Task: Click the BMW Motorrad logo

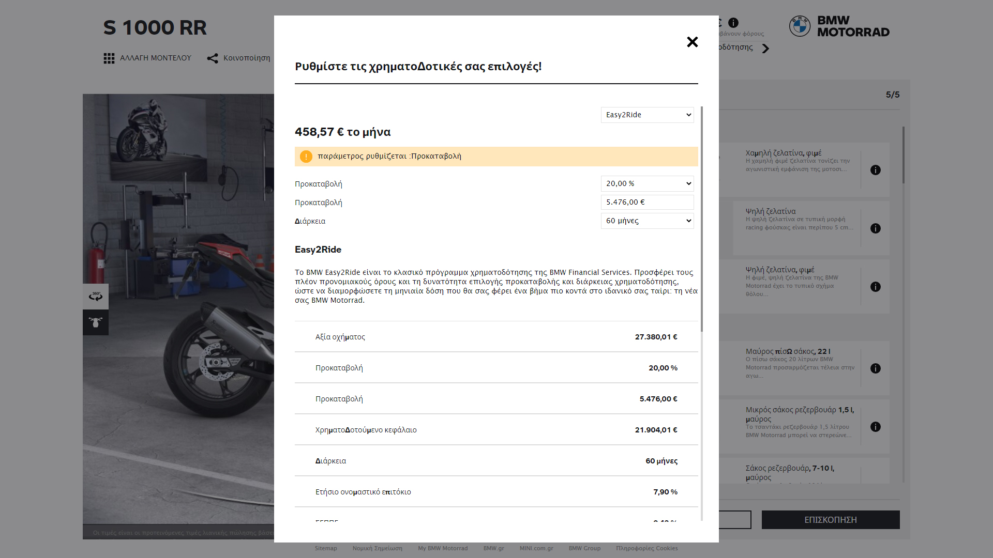Action: (839, 26)
